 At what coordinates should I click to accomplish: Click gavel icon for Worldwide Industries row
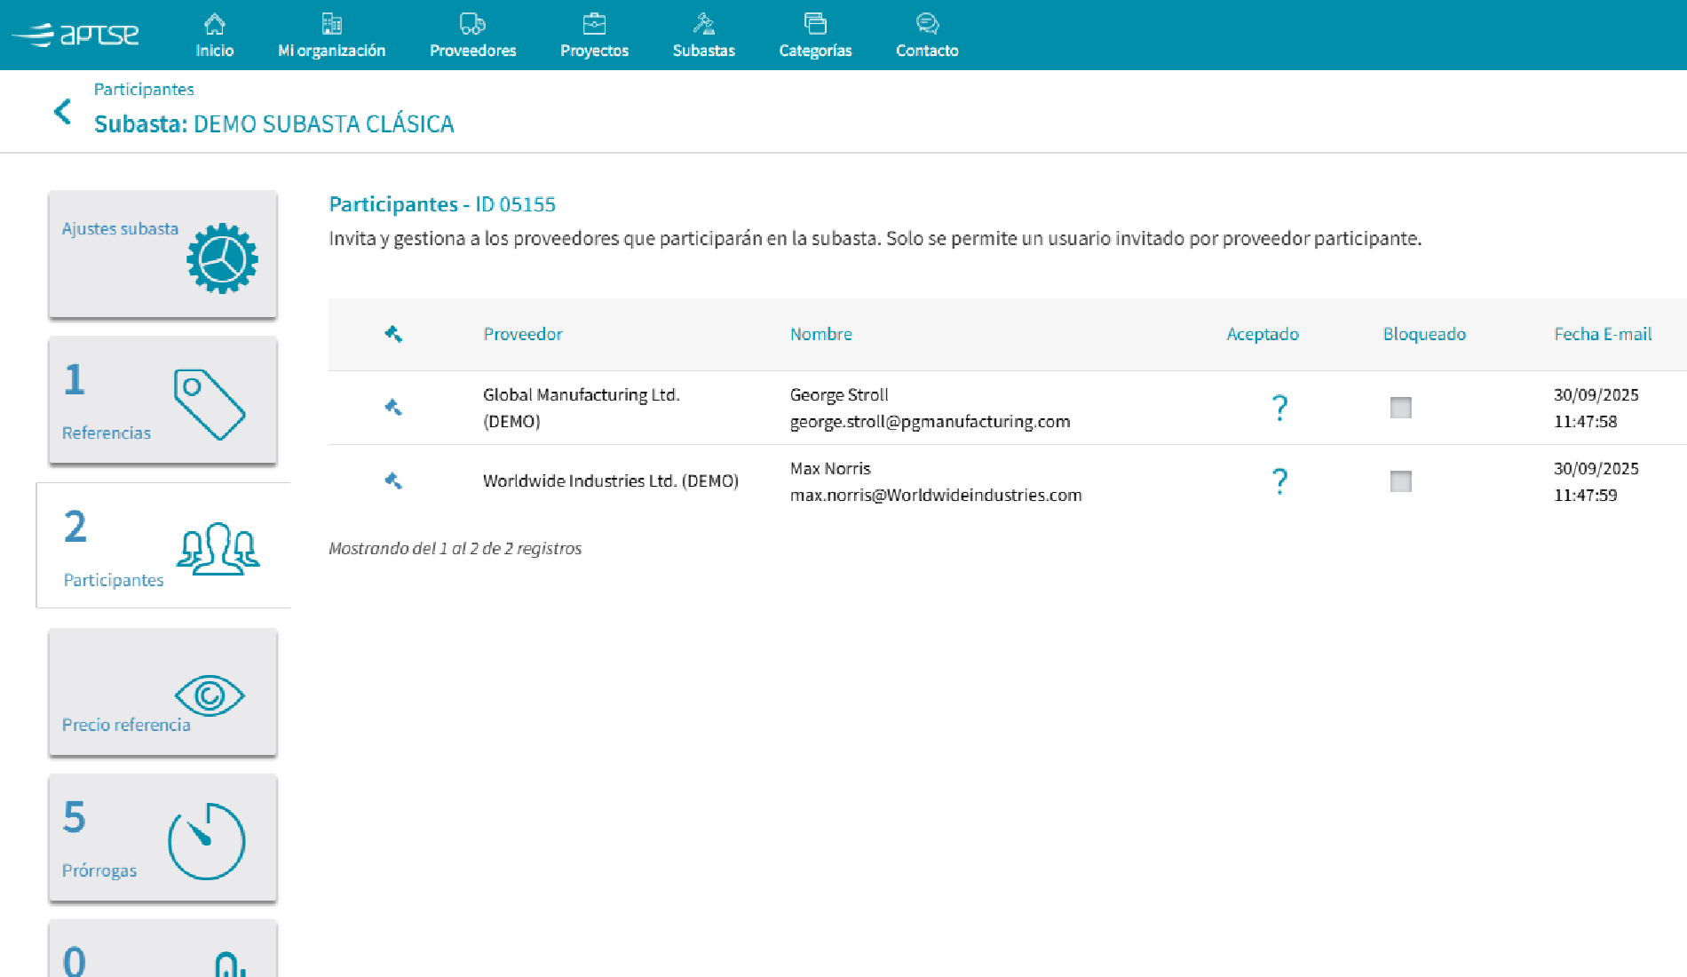(x=393, y=481)
